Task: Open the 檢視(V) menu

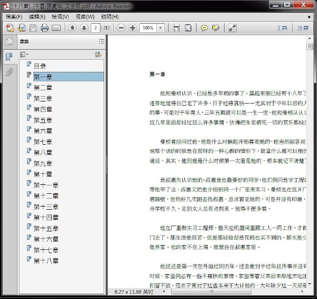Action: pos(60,17)
